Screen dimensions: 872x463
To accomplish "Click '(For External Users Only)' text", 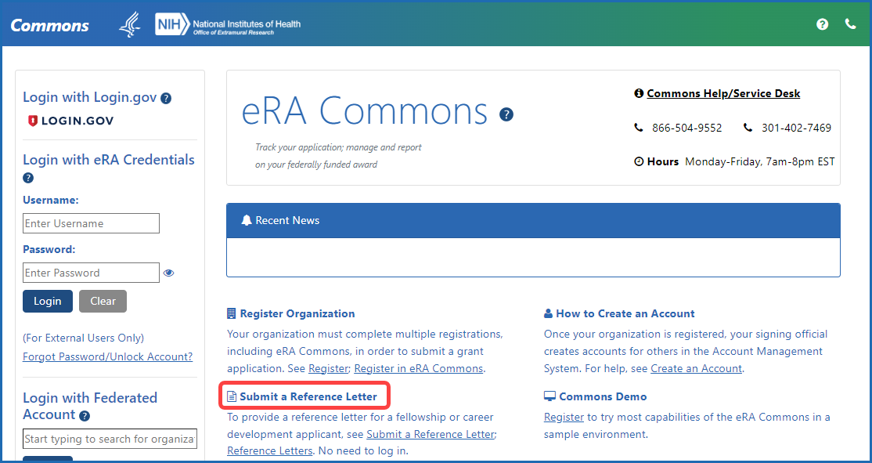I will 84,338.
